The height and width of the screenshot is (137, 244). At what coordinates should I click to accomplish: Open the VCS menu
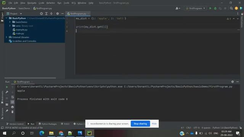[x=74, y=3]
